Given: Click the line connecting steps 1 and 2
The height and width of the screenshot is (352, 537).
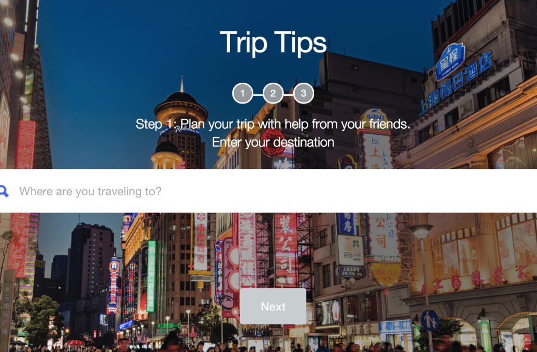Looking at the screenshot, I should (x=258, y=94).
